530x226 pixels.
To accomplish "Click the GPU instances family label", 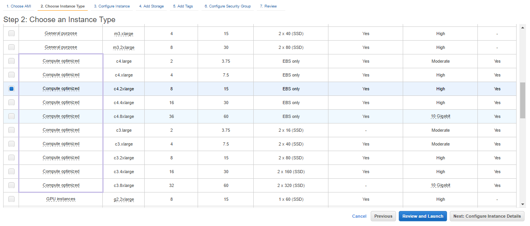I will pos(61,199).
